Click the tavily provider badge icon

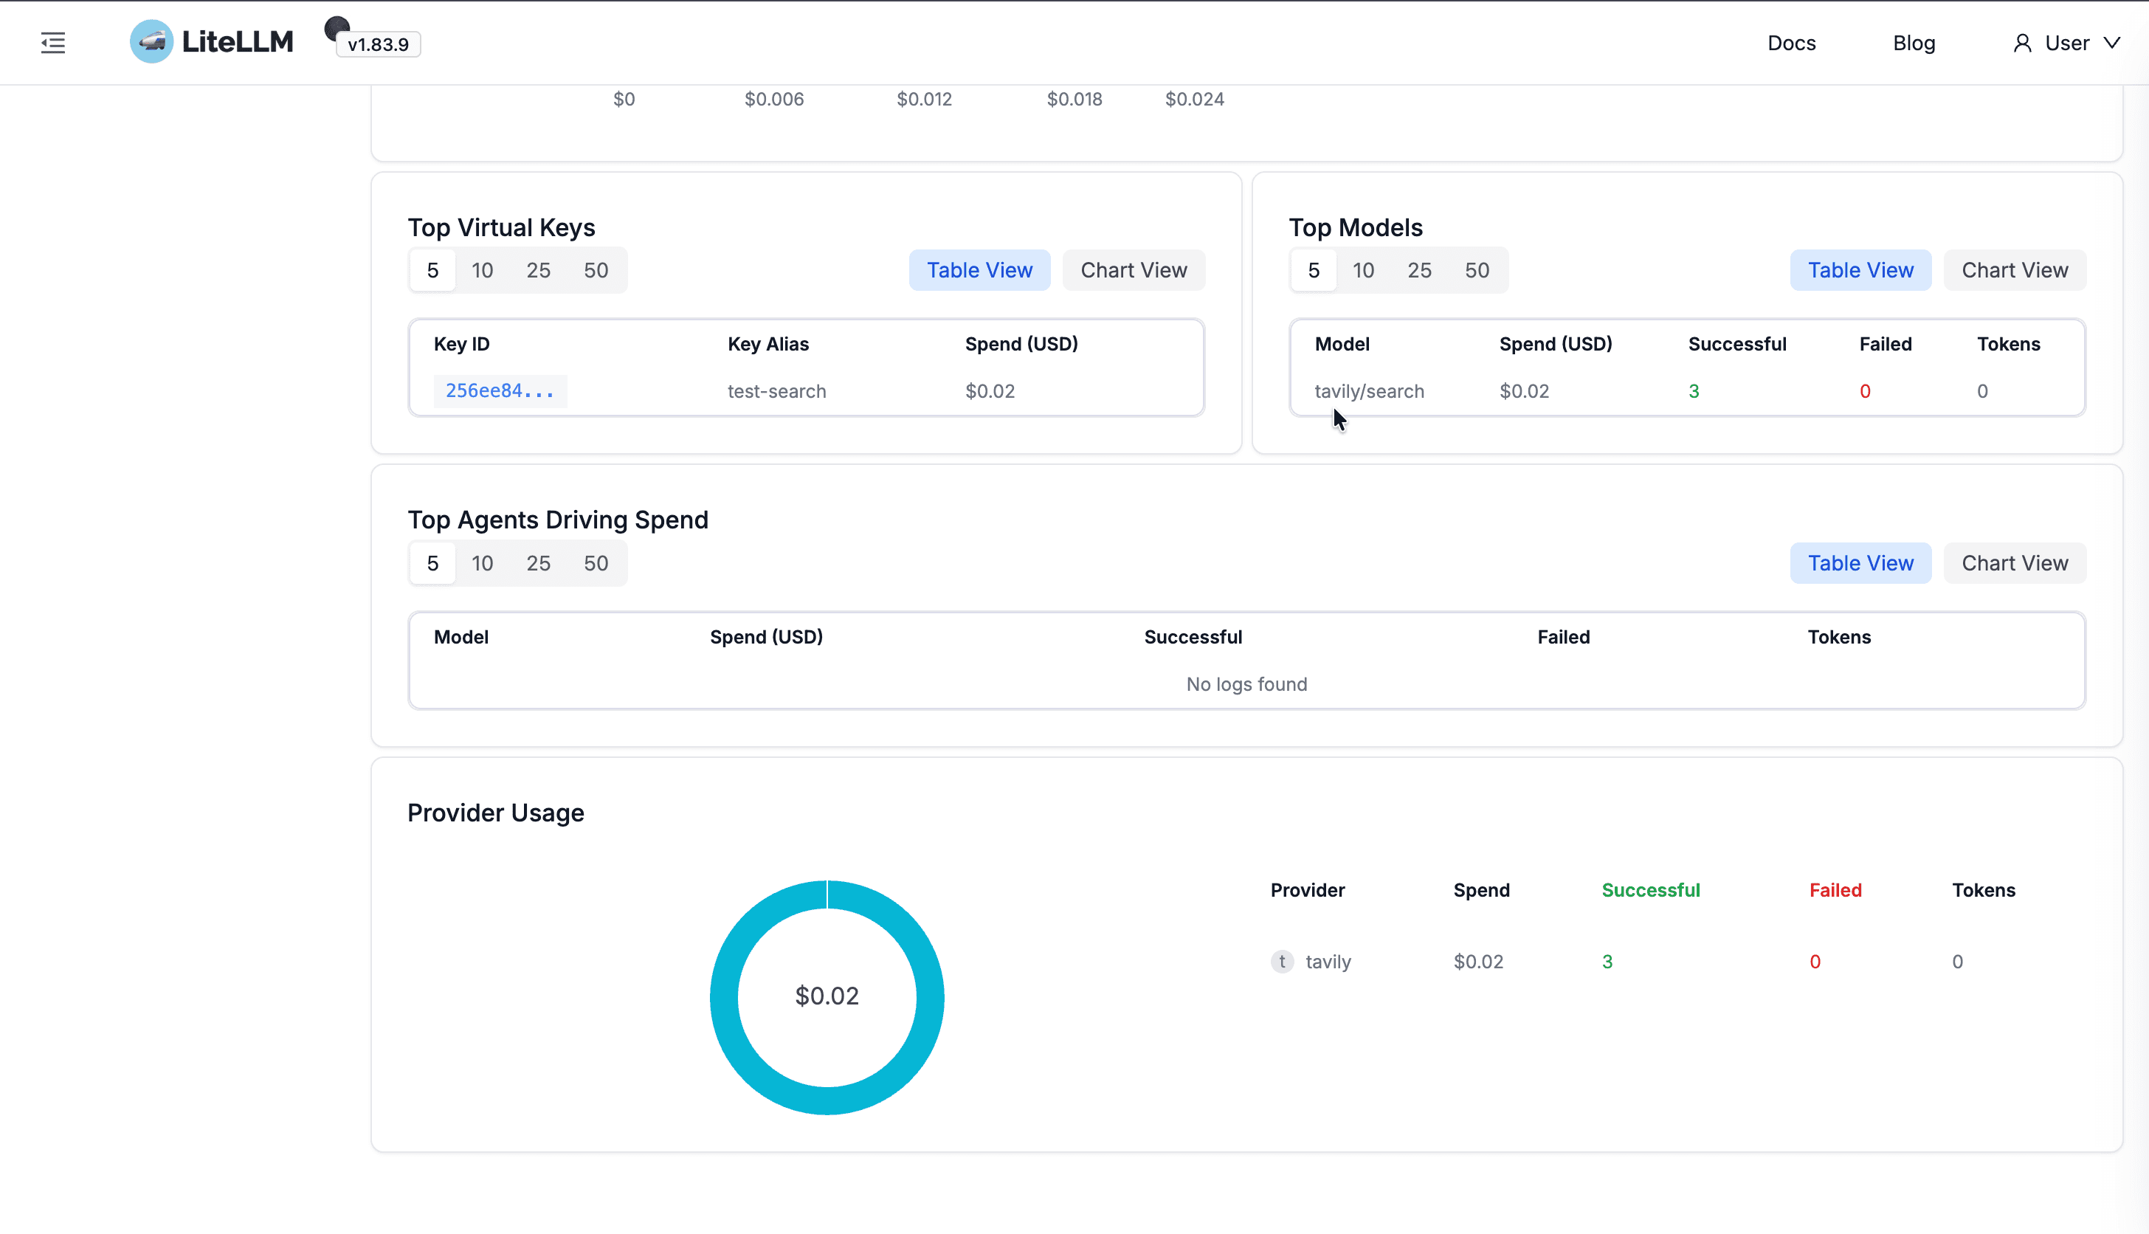coord(1281,961)
